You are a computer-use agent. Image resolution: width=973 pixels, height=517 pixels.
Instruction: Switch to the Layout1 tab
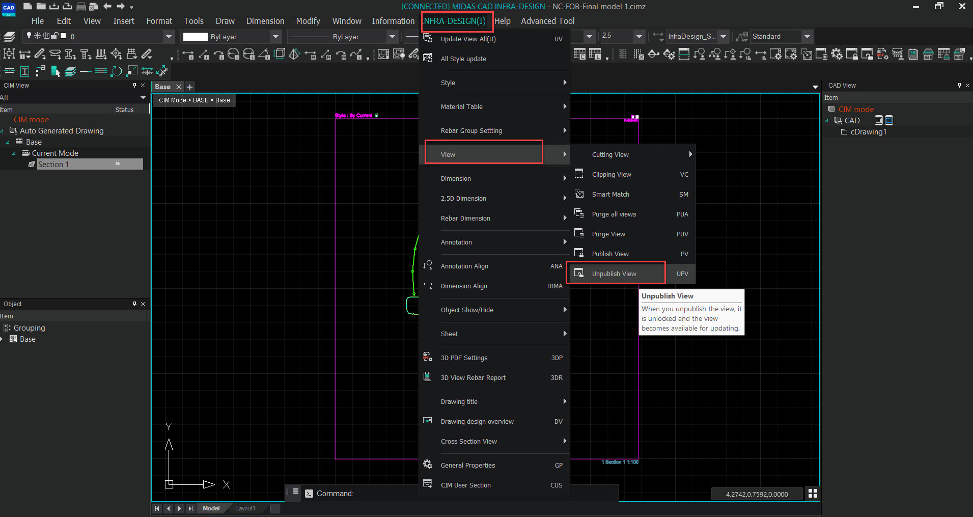[x=245, y=508]
